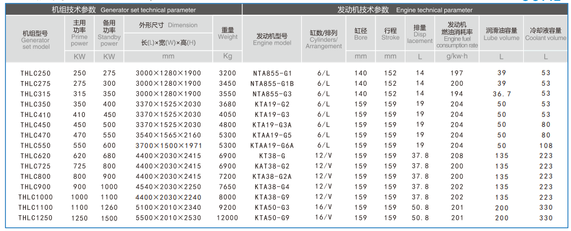Viewport: 571px width, 231px height.
Task: Click the Generator set technical parameter header
Action: [x=123, y=10]
